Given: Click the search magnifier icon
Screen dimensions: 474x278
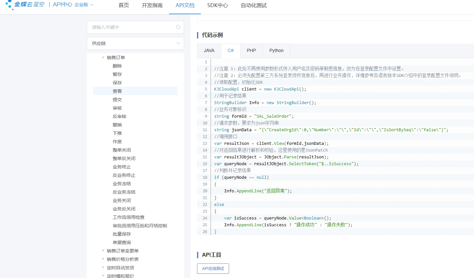Looking at the screenshot, I should coord(178,27).
